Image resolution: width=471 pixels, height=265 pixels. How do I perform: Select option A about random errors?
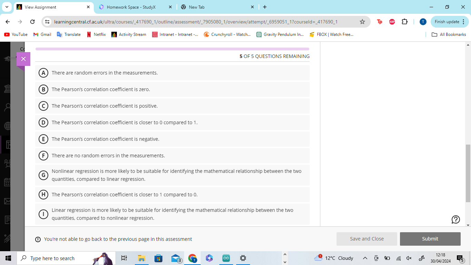click(x=43, y=73)
